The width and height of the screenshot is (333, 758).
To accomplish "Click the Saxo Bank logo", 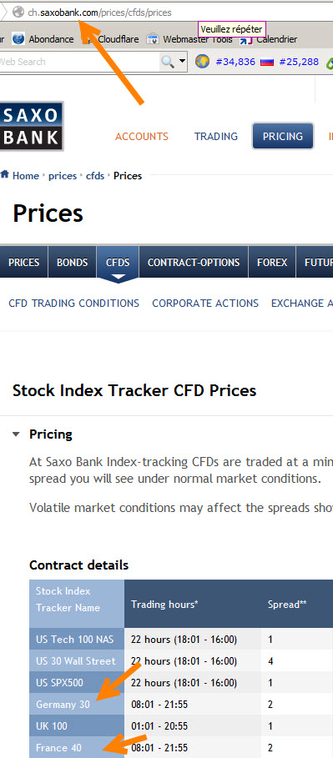I will tap(32, 126).
